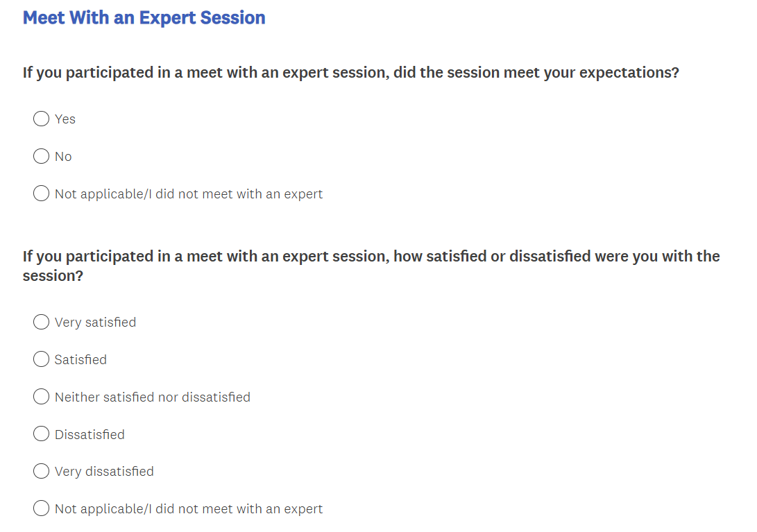Viewport: 757px width, 532px height.
Task: Click the 'Neither satisfied nor dissatisfied' label text
Action: (153, 397)
